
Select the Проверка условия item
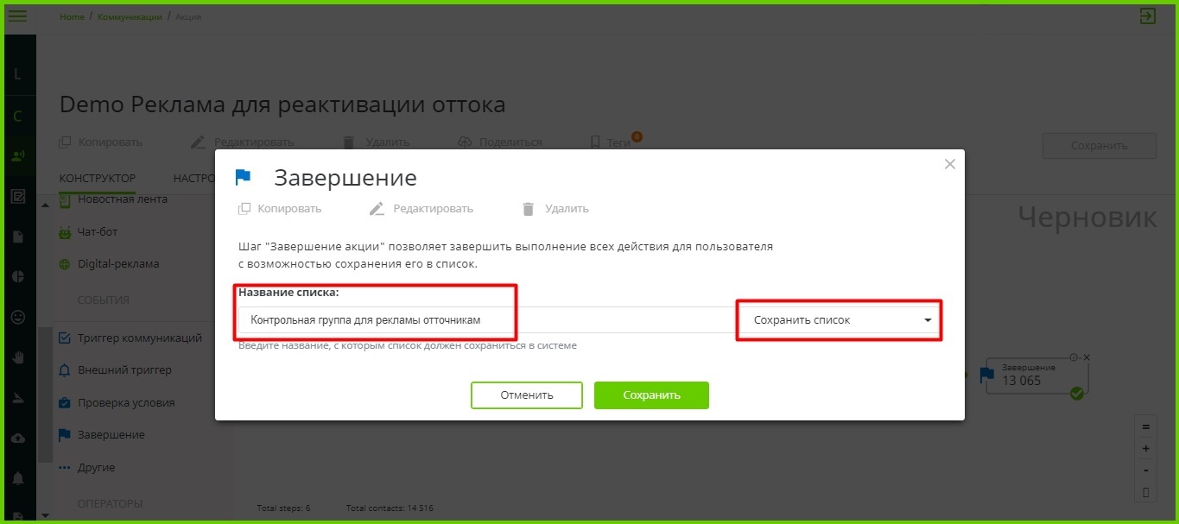pyautogui.click(x=117, y=403)
